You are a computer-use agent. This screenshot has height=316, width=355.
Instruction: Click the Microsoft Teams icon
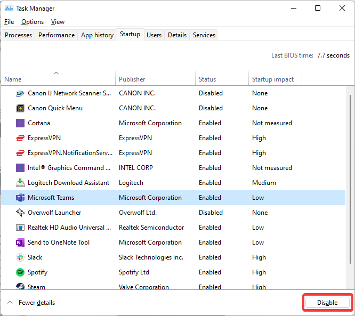[20, 198]
